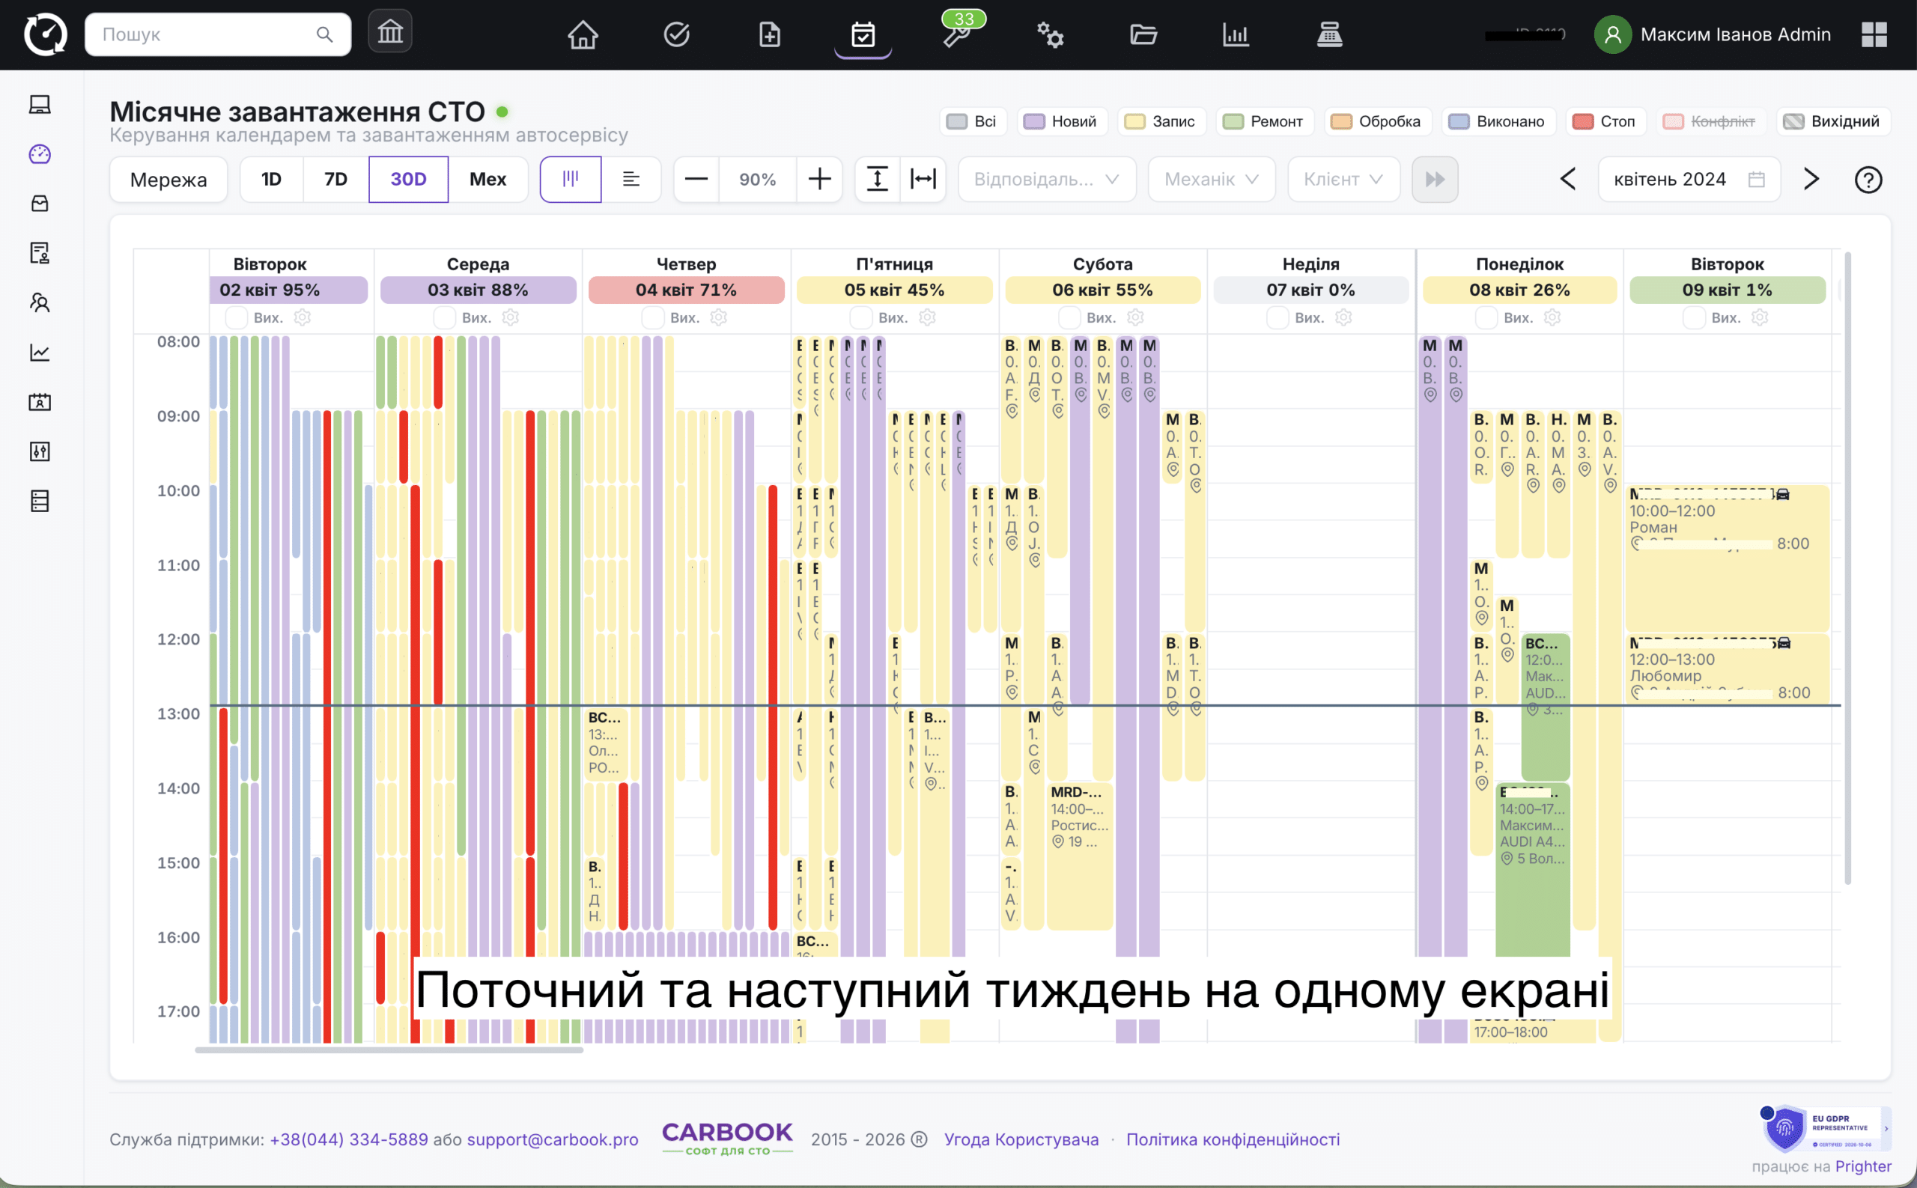Click the cash register icon in top bar
Screen dimensions: 1917x1188
[1329, 34]
